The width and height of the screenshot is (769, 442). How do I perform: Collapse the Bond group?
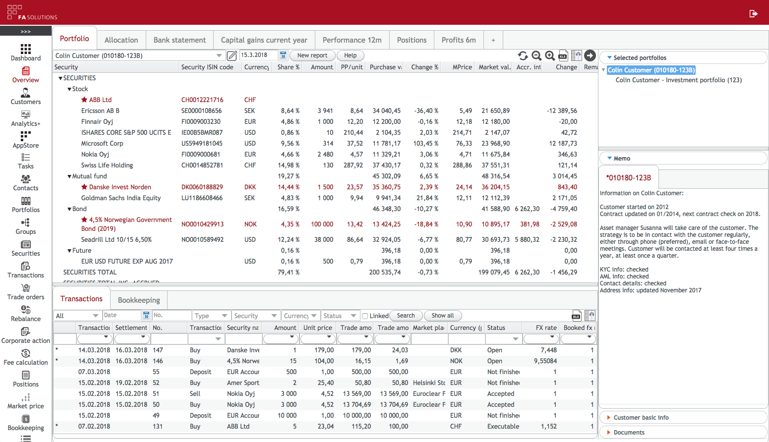click(x=69, y=209)
